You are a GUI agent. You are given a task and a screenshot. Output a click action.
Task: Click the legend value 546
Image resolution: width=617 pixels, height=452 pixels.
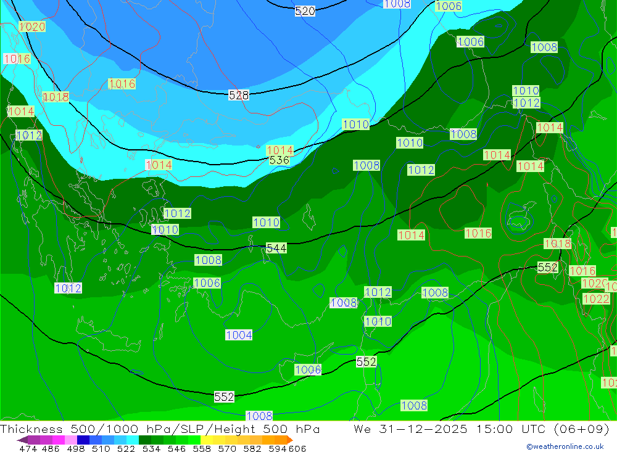tap(176, 448)
